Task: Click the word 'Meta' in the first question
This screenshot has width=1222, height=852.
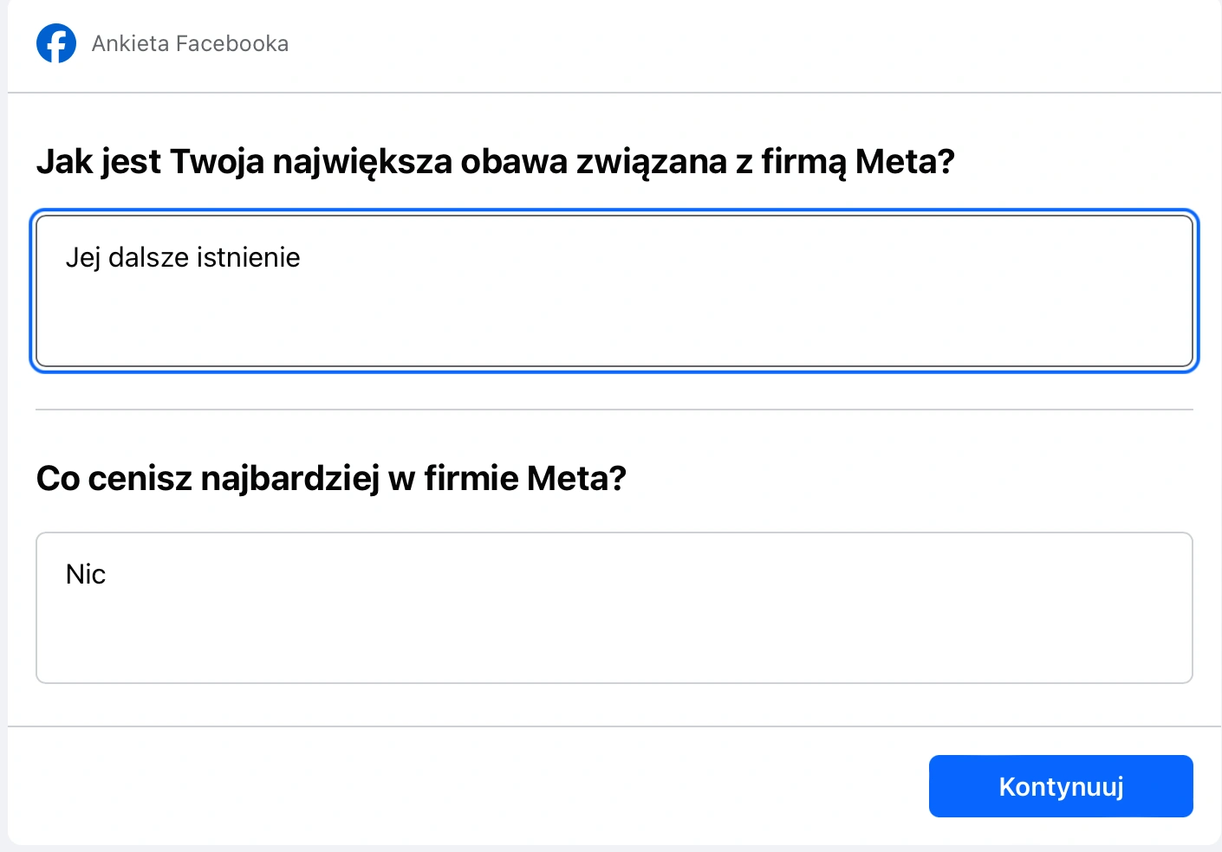Action: (x=896, y=162)
